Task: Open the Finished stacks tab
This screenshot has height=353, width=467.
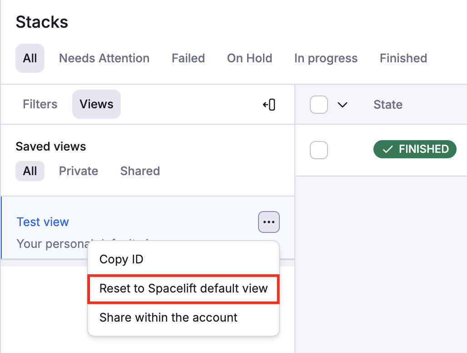Action: tap(403, 58)
